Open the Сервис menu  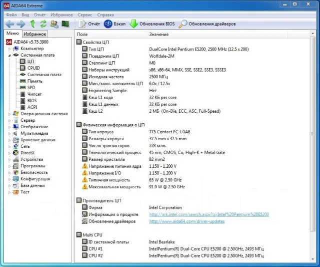(84, 15)
